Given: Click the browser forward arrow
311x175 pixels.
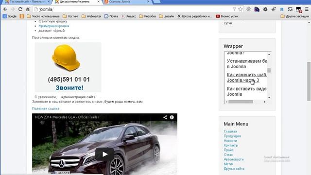Looking at the screenshot, I should point(13,9).
